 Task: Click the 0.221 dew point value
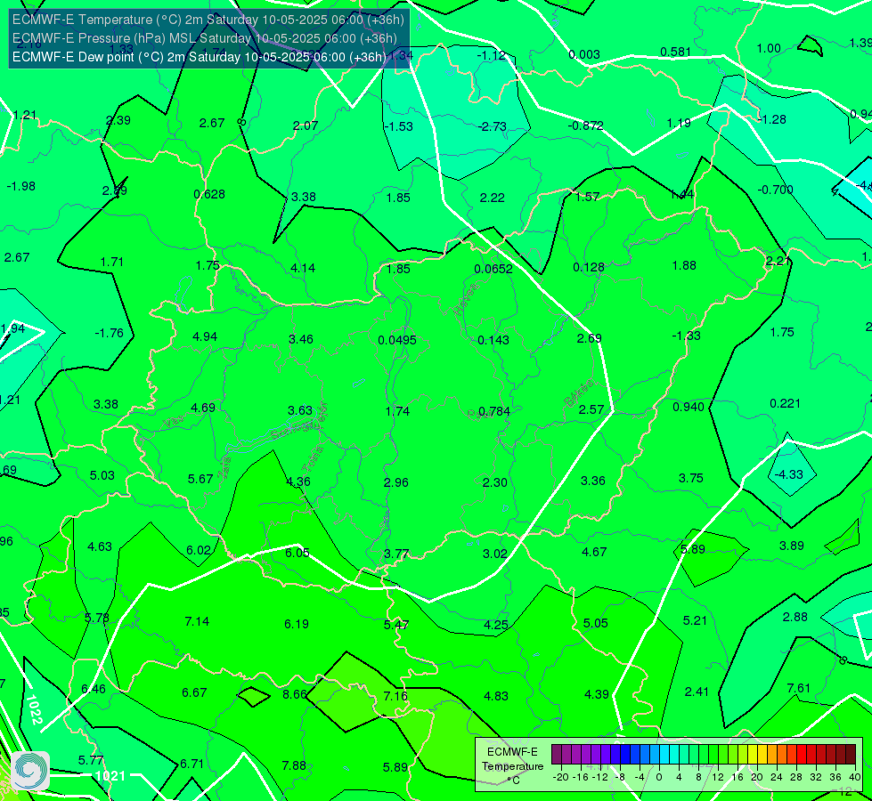[786, 403]
